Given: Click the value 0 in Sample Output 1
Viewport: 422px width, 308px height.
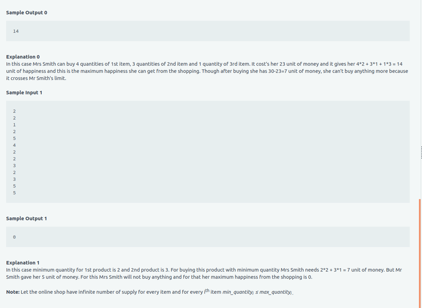Looking at the screenshot, I should [14, 237].
